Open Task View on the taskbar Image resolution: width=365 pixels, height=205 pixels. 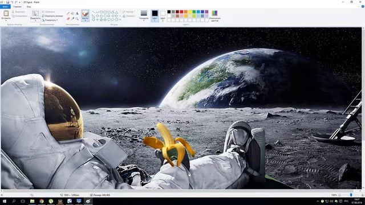point(23,201)
